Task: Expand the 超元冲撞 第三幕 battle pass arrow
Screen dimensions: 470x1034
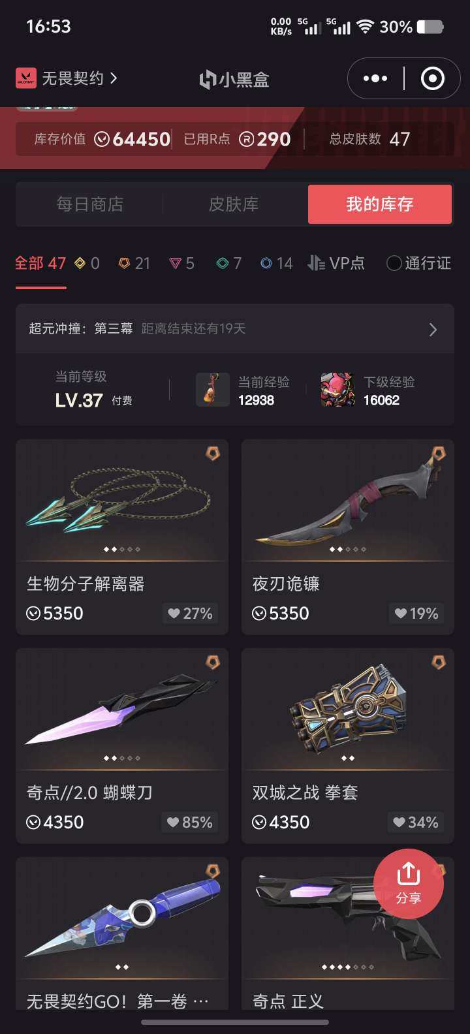Action: pyautogui.click(x=433, y=330)
